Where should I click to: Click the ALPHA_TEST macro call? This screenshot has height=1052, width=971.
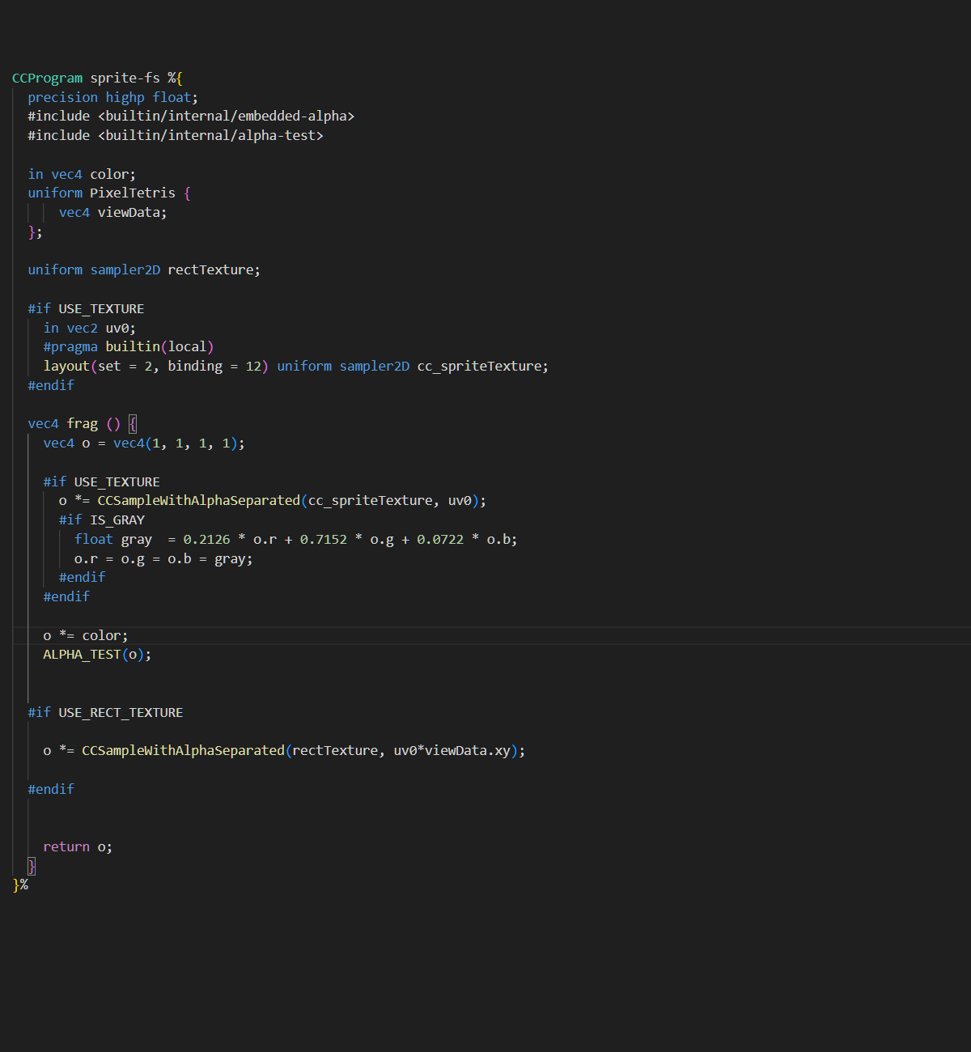[x=82, y=654]
